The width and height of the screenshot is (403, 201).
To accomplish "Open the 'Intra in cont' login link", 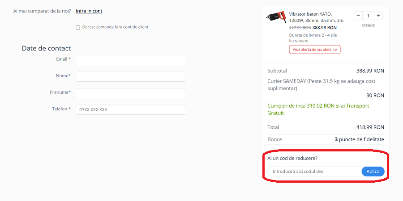I will (89, 11).
